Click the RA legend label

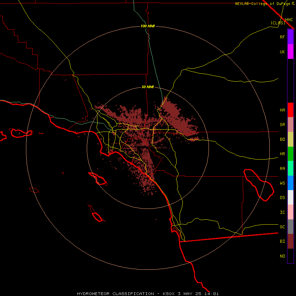click(x=282, y=169)
